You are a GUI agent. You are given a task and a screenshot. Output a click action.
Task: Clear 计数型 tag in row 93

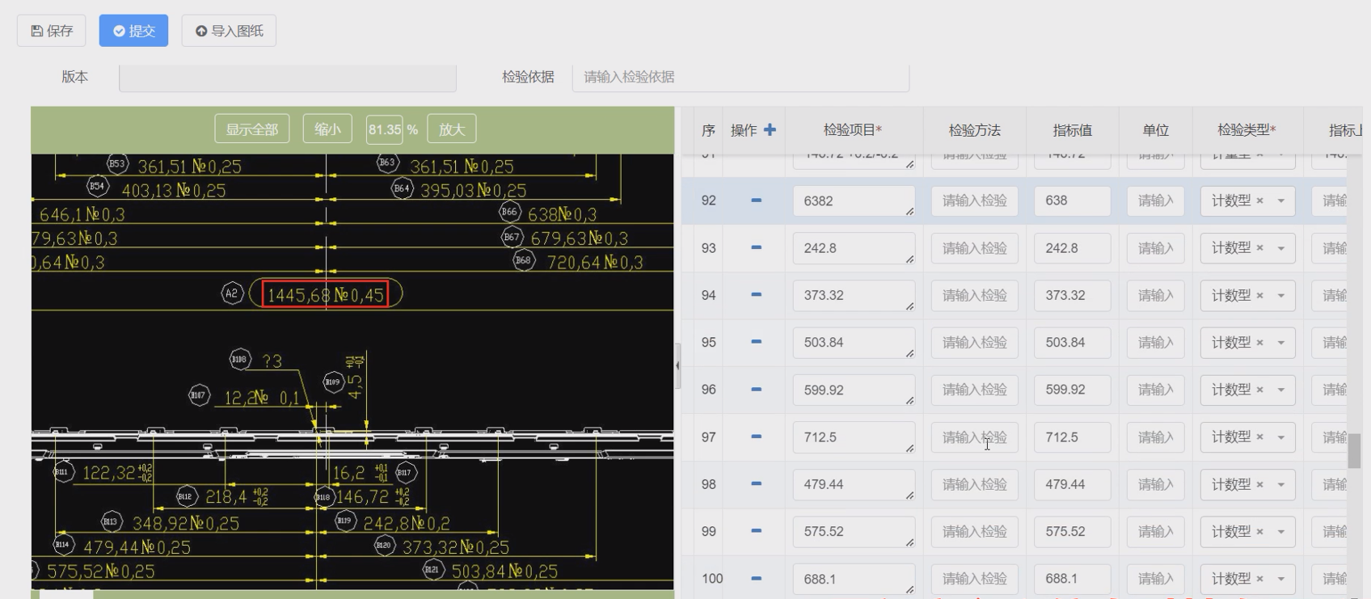(x=1259, y=248)
